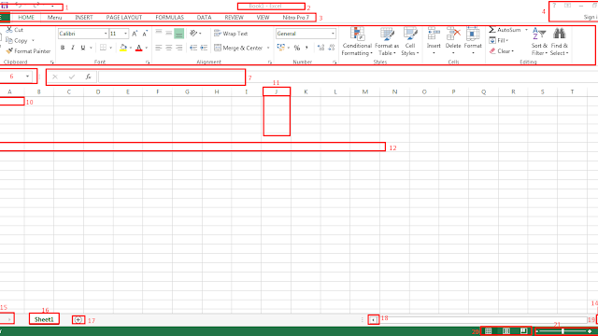Add a new sheet with plus button
Image resolution: width=598 pixels, height=336 pixels.
point(78,319)
